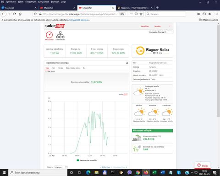220x176 pixels.
Task: Click the 80% zoom level indicator
Action: (122, 14)
